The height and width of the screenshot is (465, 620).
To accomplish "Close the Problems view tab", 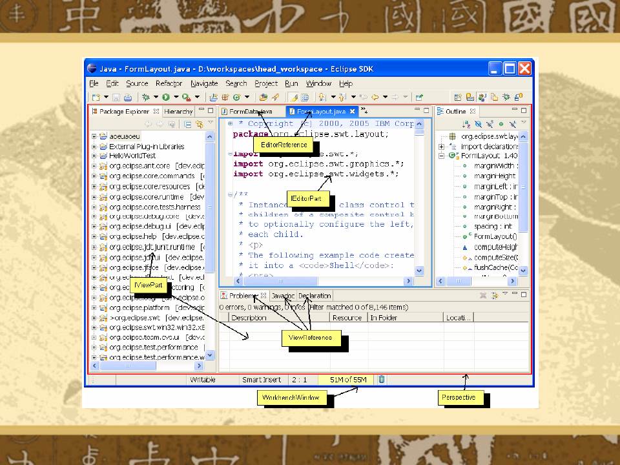I will click(x=263, y=296).
